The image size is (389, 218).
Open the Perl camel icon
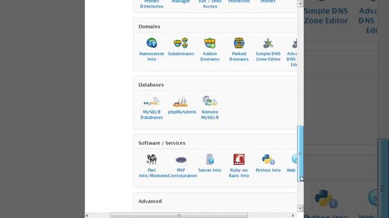(x=151, y=159)
